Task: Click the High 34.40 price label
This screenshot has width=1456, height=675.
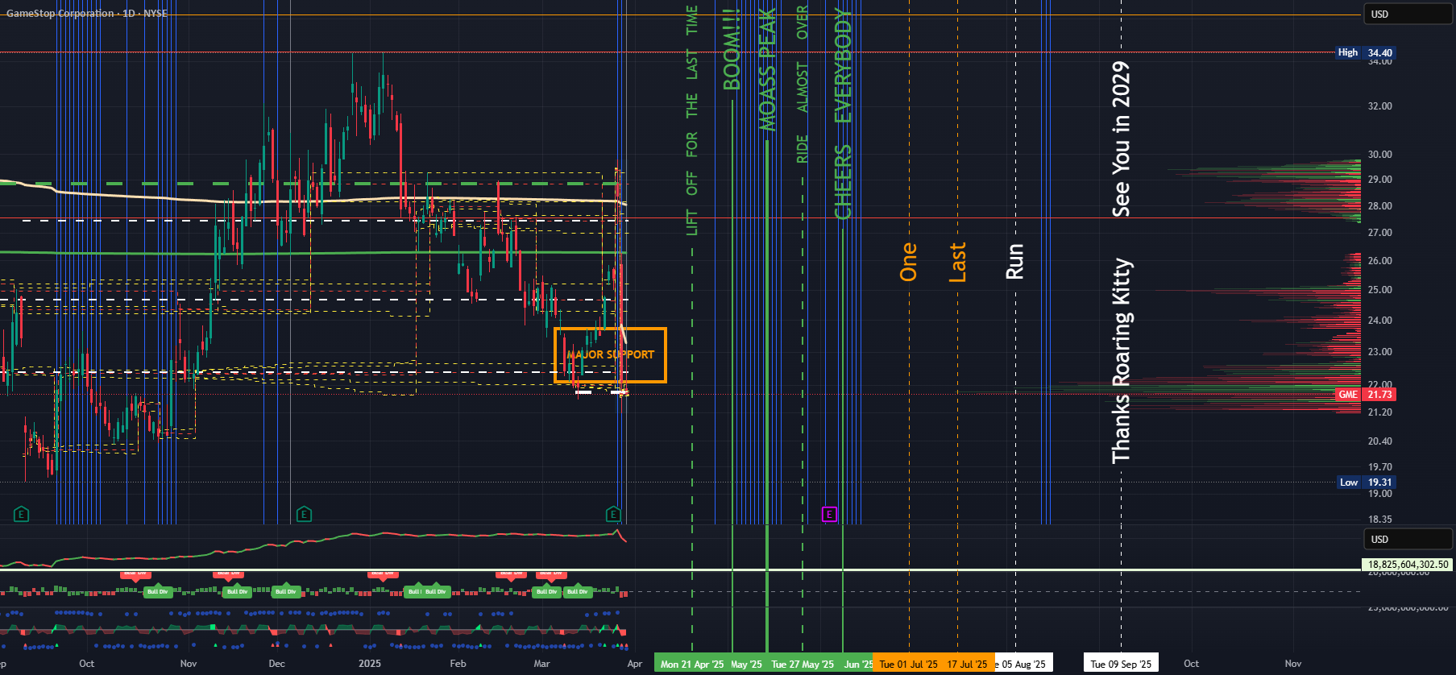Action: (1365, 52)
